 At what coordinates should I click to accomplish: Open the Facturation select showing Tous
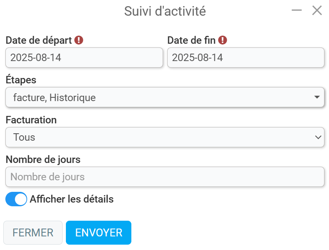(165, 137)
